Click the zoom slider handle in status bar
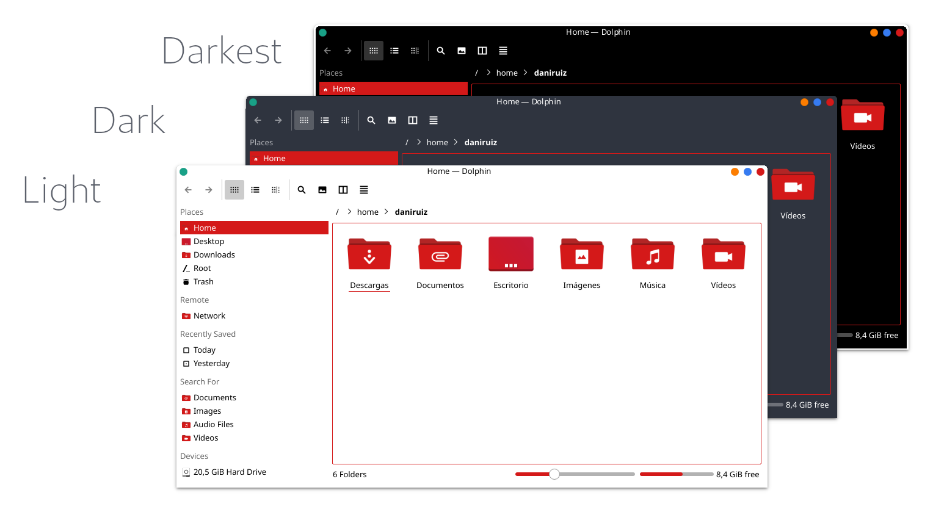933x512 pixels. (554, 474)
